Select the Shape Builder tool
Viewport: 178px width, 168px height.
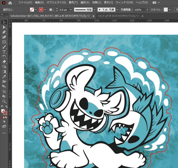pos(4,67)
